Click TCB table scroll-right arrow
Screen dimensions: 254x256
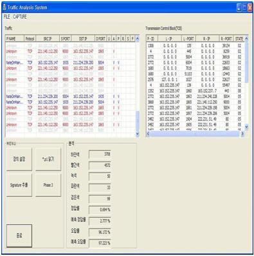click(x=242, y=133)
